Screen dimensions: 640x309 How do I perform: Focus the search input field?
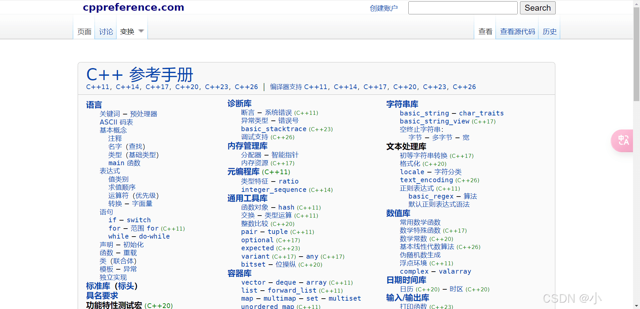click(x=463, y=8)
